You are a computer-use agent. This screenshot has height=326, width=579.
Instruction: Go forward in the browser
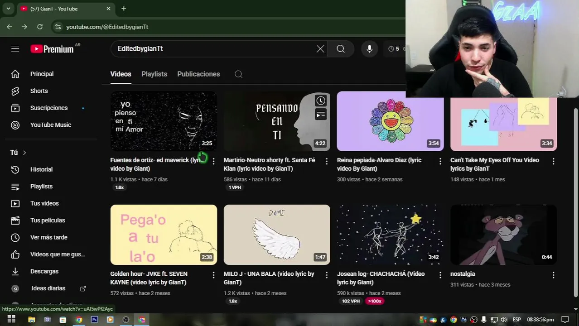click(x=24, y=27)
